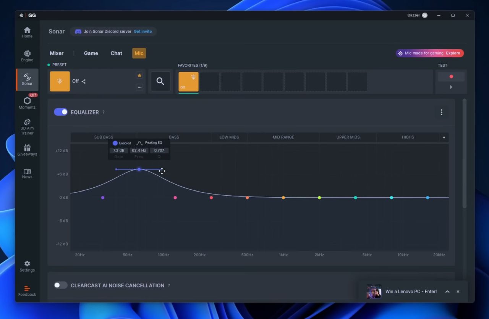The image size is (489, 319).
Task: Launch the 3D Aim Trainer
Action: click(x=27, y=127)
